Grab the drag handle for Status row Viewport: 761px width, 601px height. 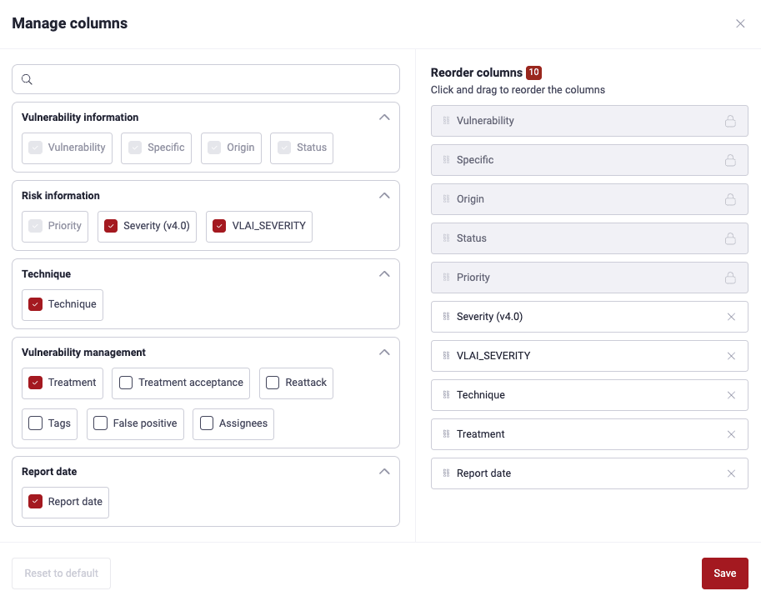[x=446, y=238]
